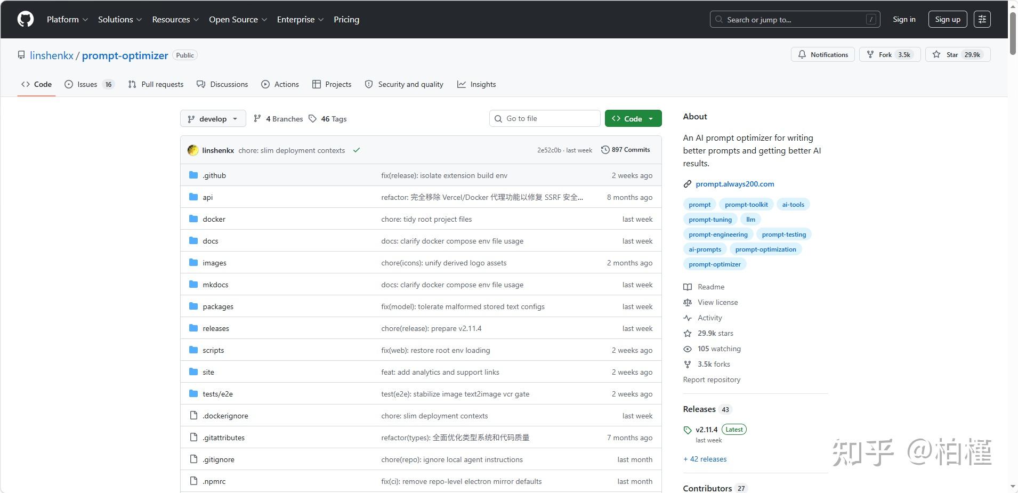Expand the Enterprise menu
The image size is (1018, 493).
coord(300,19)
